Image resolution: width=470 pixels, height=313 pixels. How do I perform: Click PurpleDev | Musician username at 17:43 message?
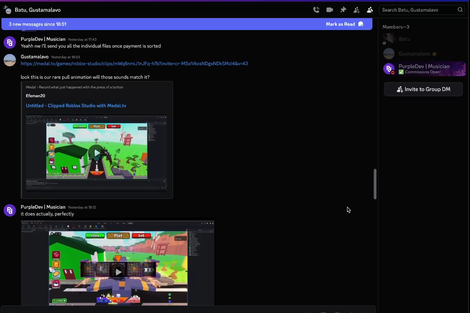43,39
